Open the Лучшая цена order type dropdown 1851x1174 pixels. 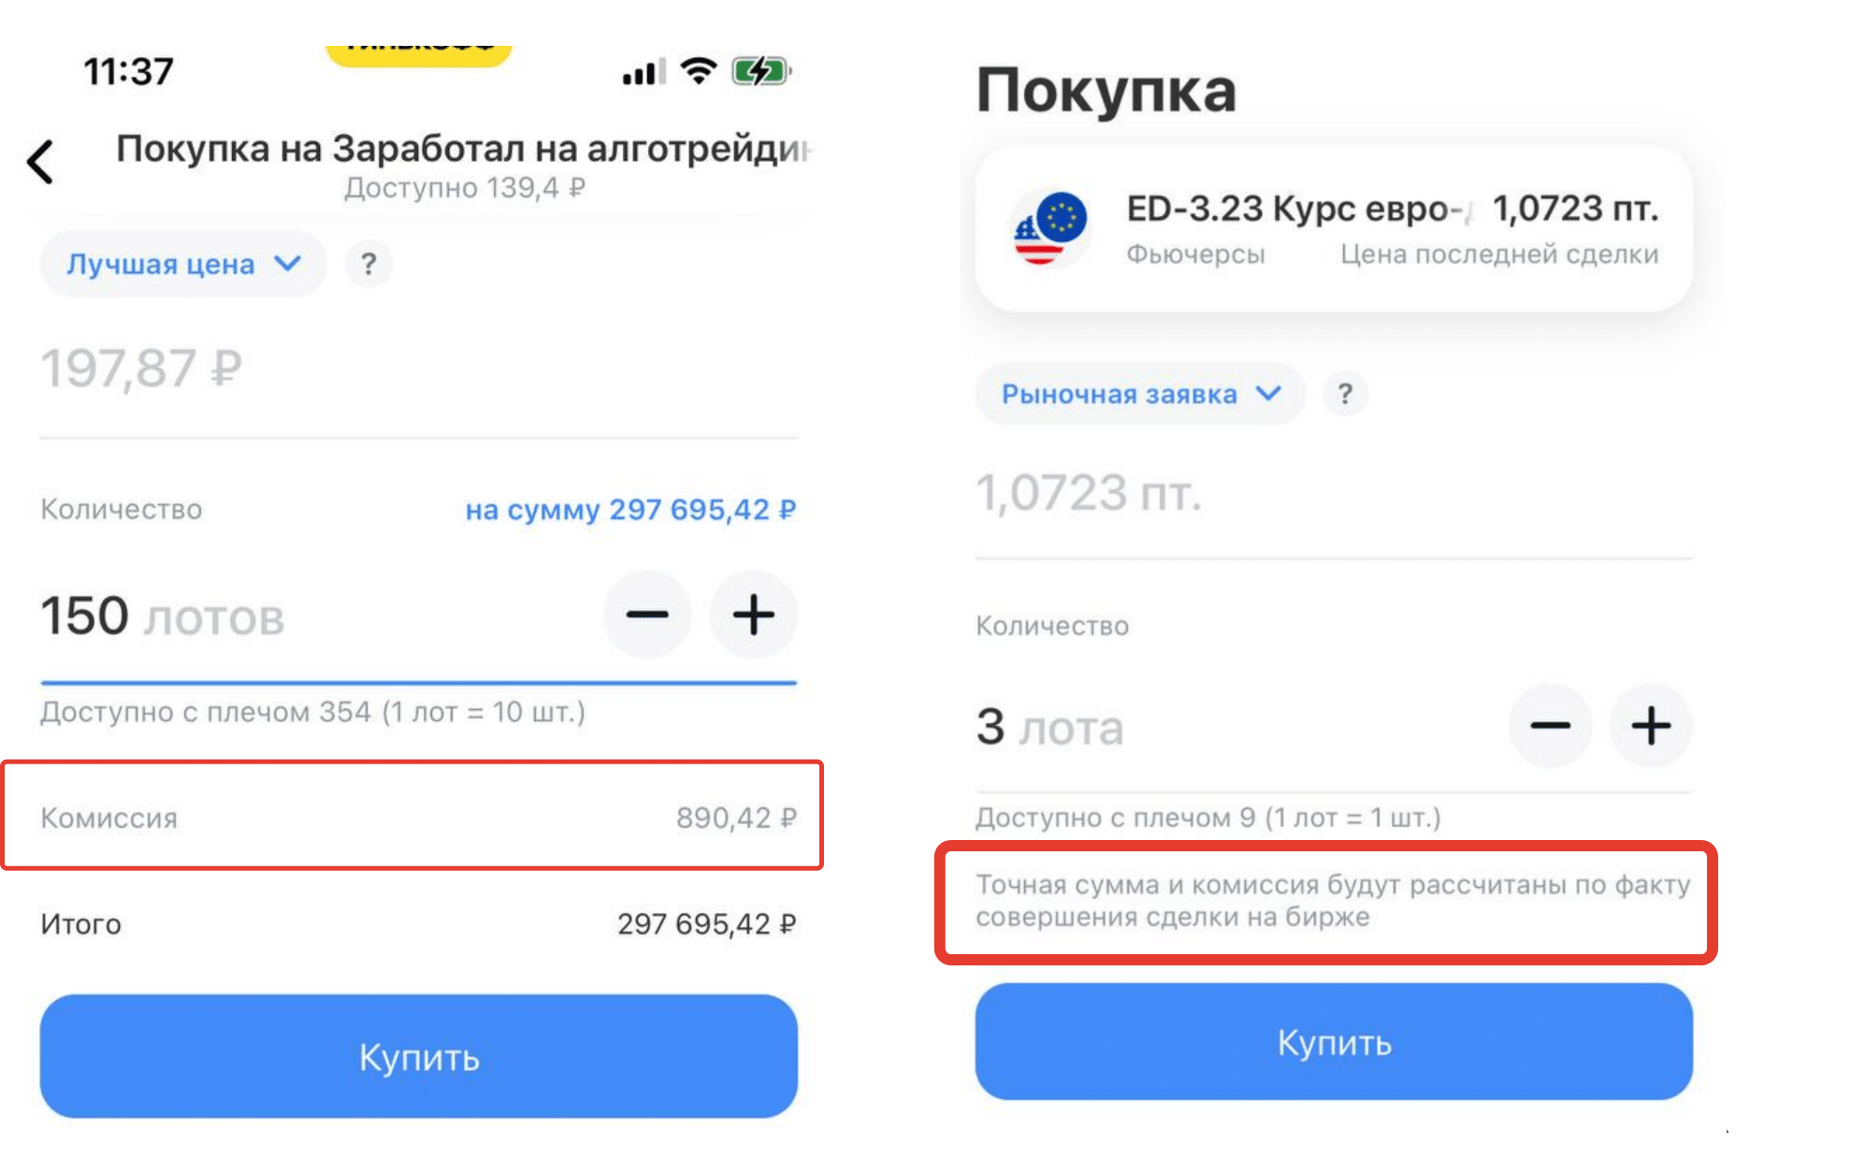click(183, 265)
